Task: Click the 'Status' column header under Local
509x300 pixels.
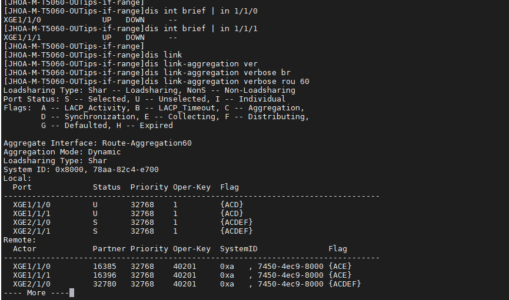Action: (107, 187)
